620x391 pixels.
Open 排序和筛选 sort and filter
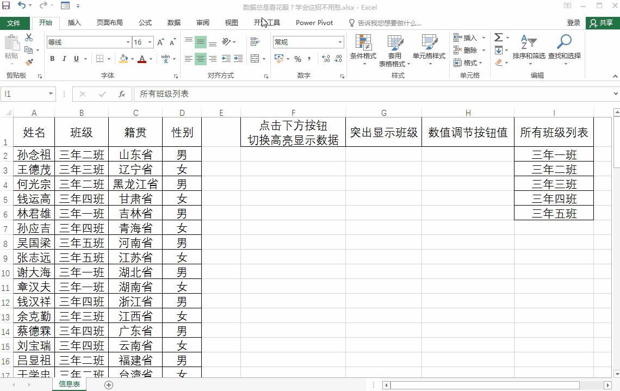529,49
